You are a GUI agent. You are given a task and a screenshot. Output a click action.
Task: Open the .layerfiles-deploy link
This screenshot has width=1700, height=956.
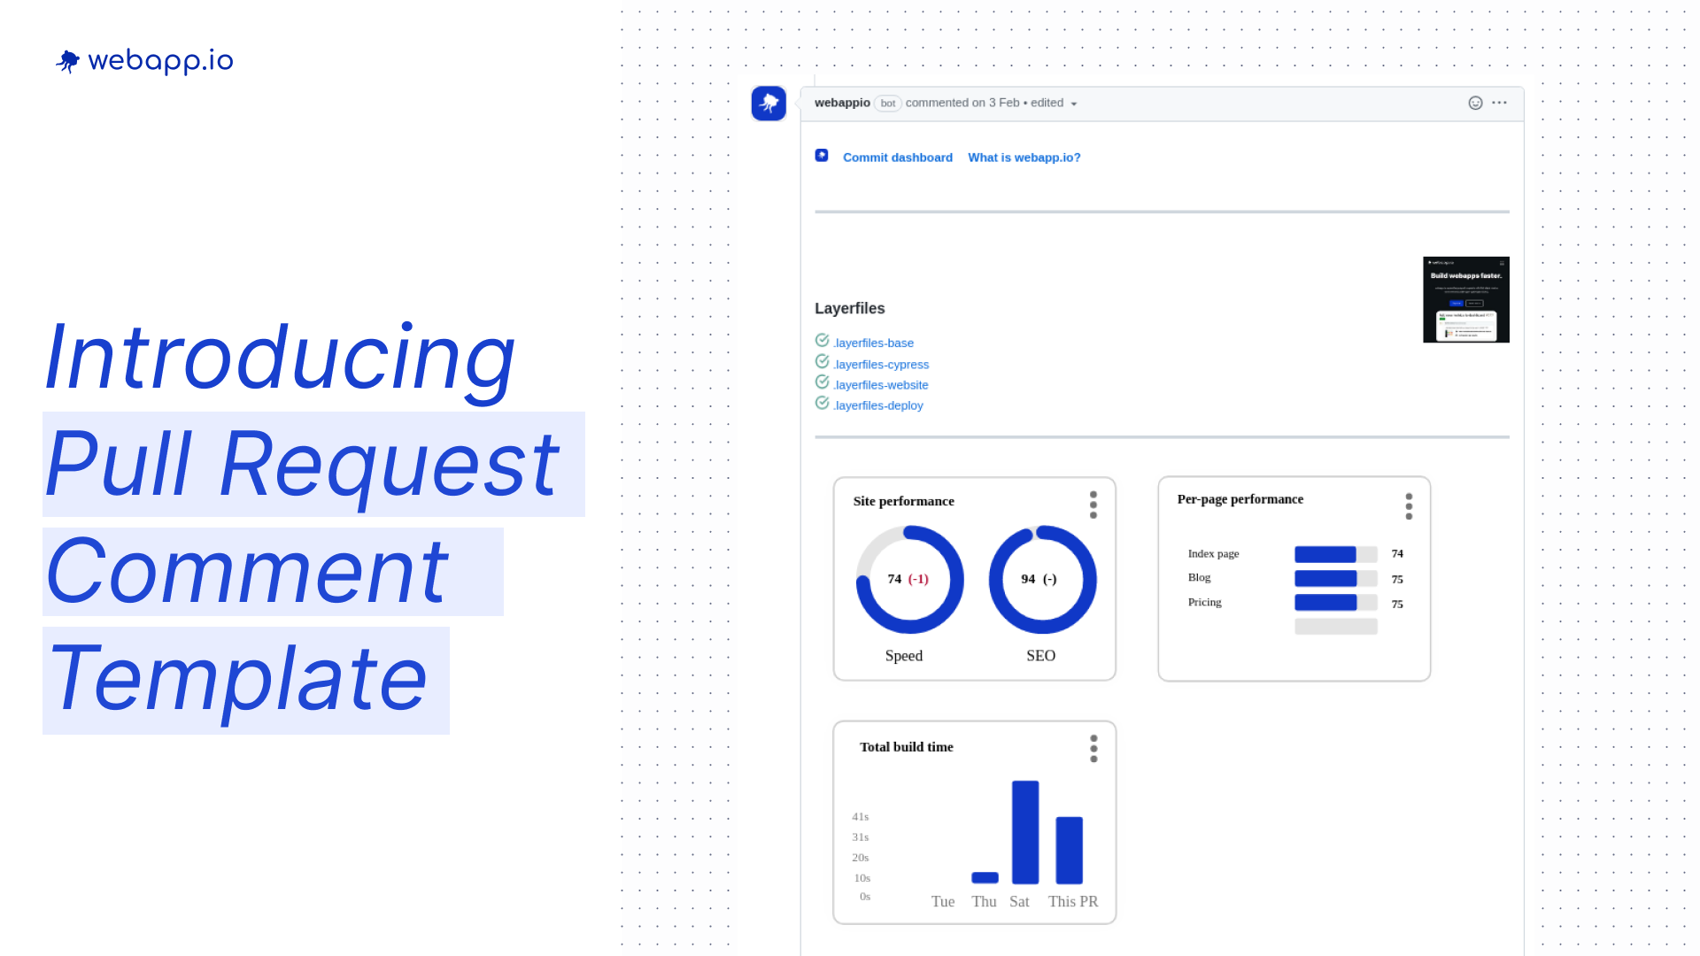tap(878, 405)
